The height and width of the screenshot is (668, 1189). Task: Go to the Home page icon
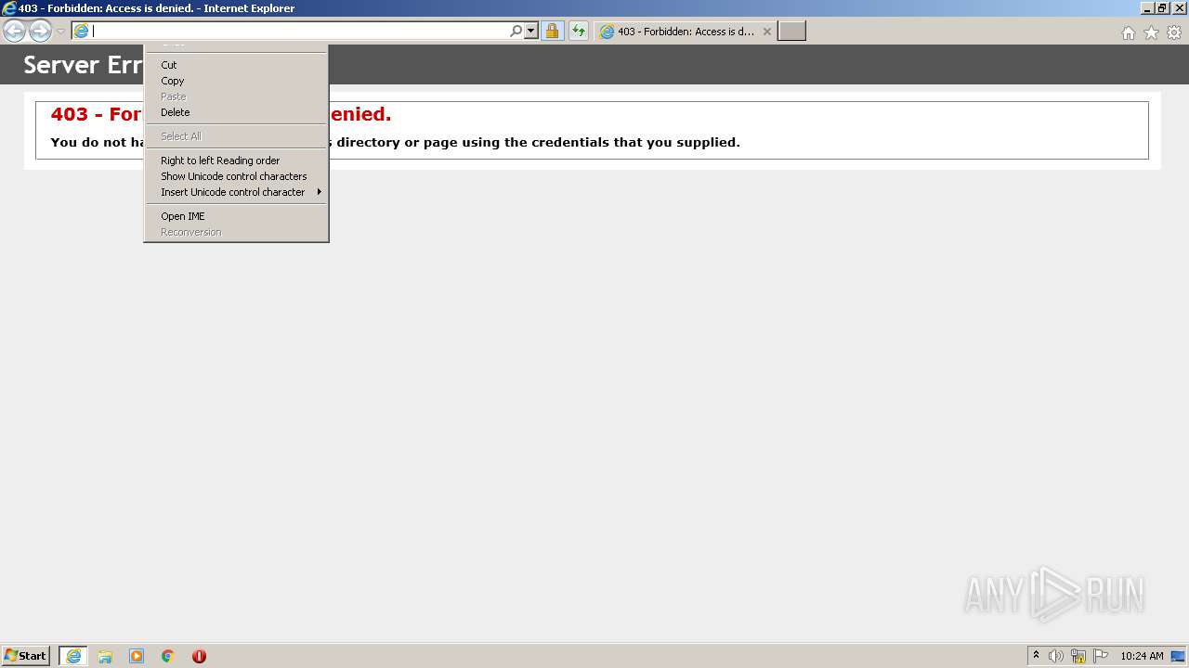[1129, 32]
